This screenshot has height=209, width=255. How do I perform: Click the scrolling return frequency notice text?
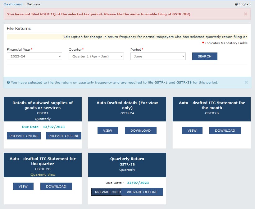pos(155,37)
